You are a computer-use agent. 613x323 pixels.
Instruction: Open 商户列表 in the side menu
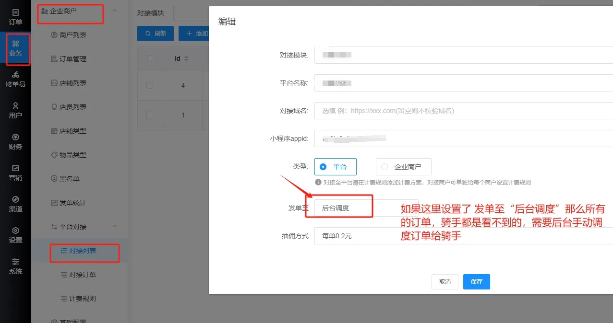pos(72,35)
